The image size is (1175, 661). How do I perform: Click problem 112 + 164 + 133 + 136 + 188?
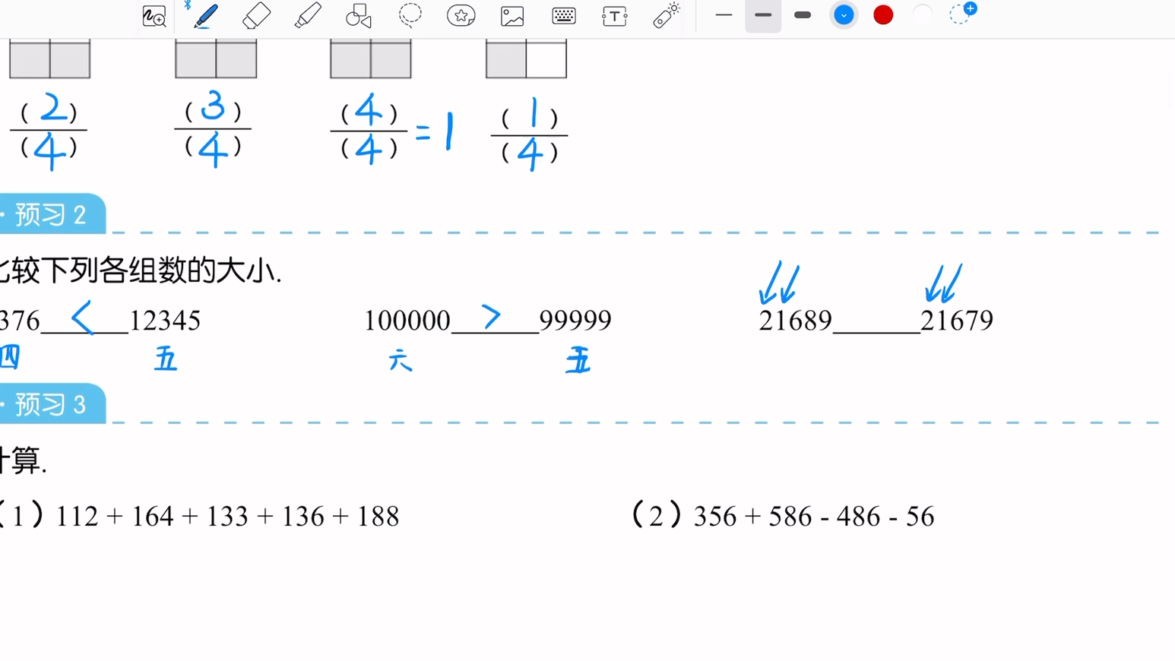227,517
